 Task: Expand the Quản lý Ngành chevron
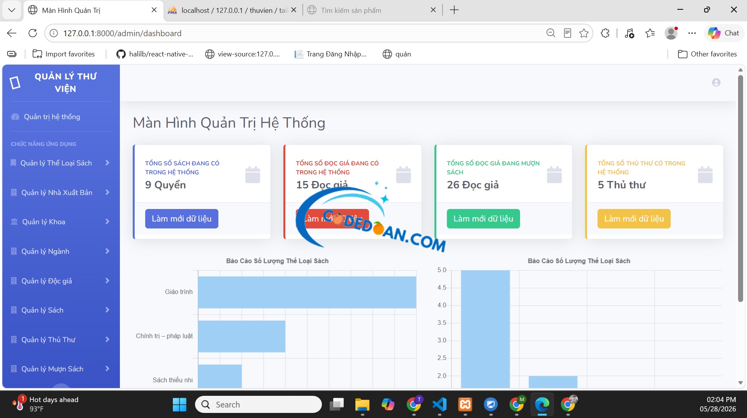click(107, 251)
